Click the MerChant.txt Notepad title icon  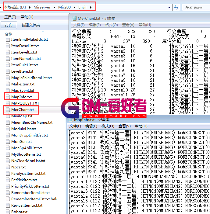click(x=74, y=18)
